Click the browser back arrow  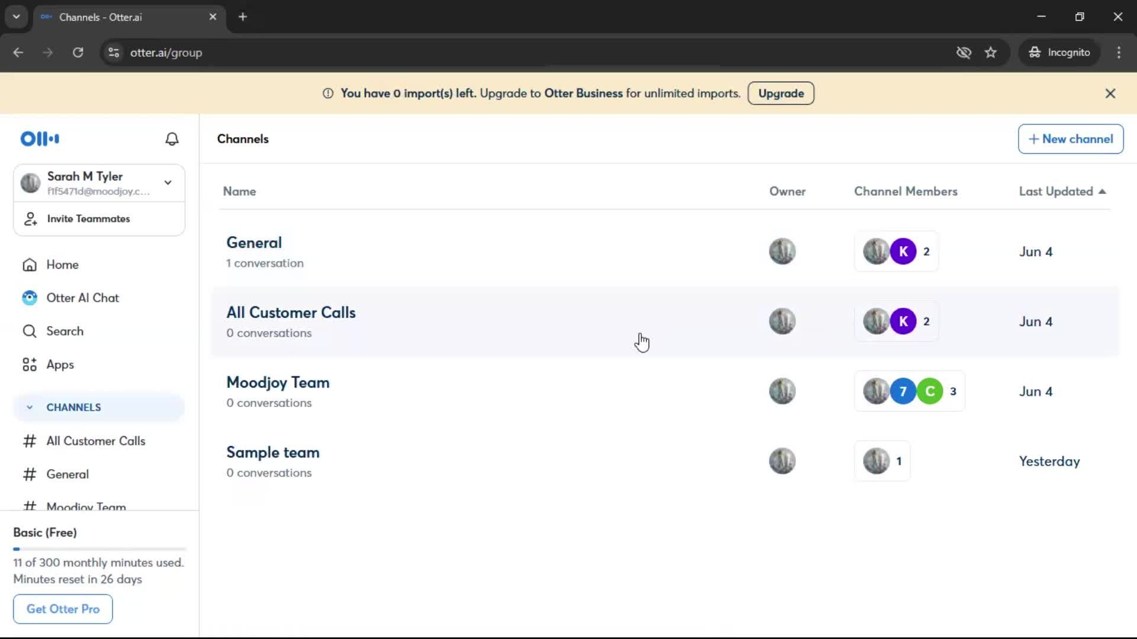pyautogui.click(x=18, y=53)
